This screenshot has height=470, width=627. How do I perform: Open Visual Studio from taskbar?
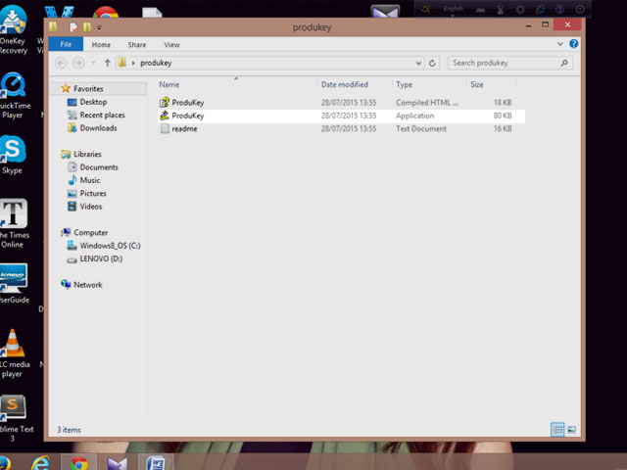tap(117, 463)
